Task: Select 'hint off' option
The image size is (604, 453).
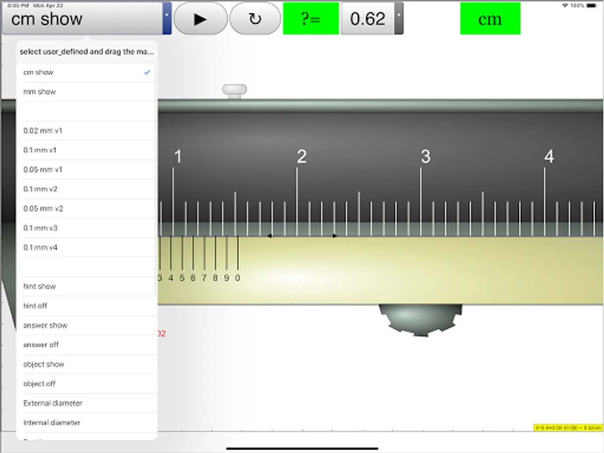Action: click(x=87, y=306)
